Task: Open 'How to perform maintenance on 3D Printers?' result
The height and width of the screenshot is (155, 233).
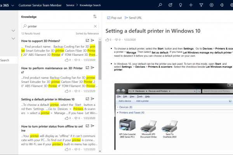Action: coord(52,70)
